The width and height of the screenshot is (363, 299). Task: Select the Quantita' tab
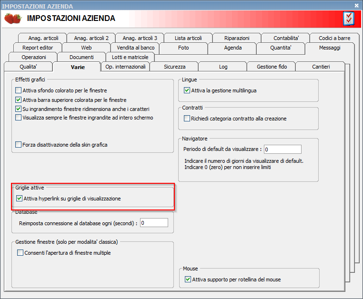(x=281, y=48)
